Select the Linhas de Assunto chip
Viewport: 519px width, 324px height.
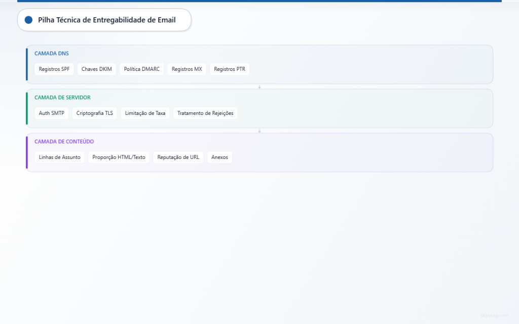tap(59, 157)
